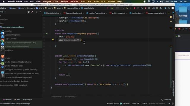
Task: Open the Terminal tool window
Action: pyautogui.click(x=7, y=100)
